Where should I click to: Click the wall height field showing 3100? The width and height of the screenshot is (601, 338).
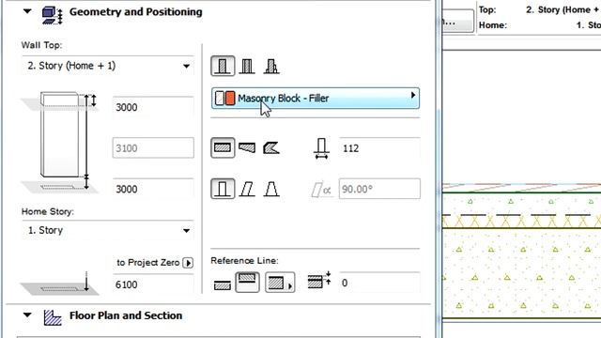pos(153,148)
